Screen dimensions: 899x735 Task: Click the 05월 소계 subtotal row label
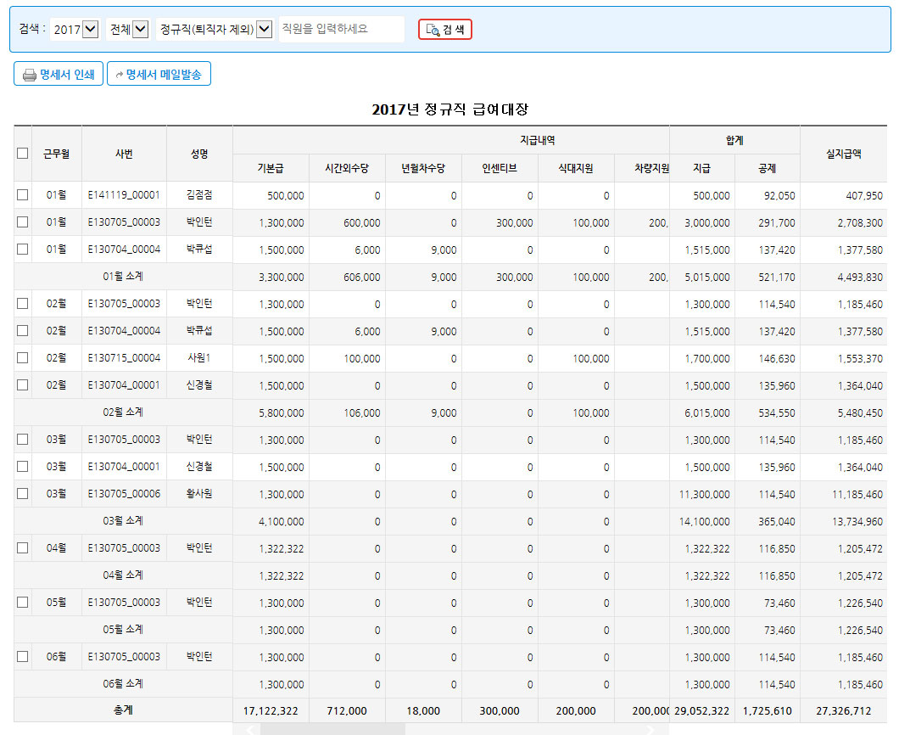[123, 630]
